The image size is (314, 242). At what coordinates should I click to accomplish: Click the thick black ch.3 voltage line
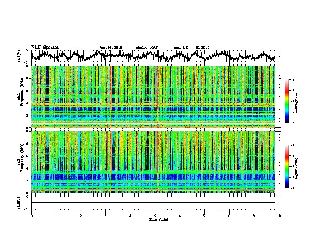click(x=153, y=202)
